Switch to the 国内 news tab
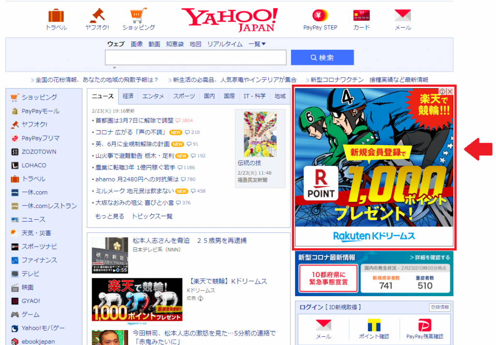This screenshot has width=496, height=345. (x=209, y=96)
